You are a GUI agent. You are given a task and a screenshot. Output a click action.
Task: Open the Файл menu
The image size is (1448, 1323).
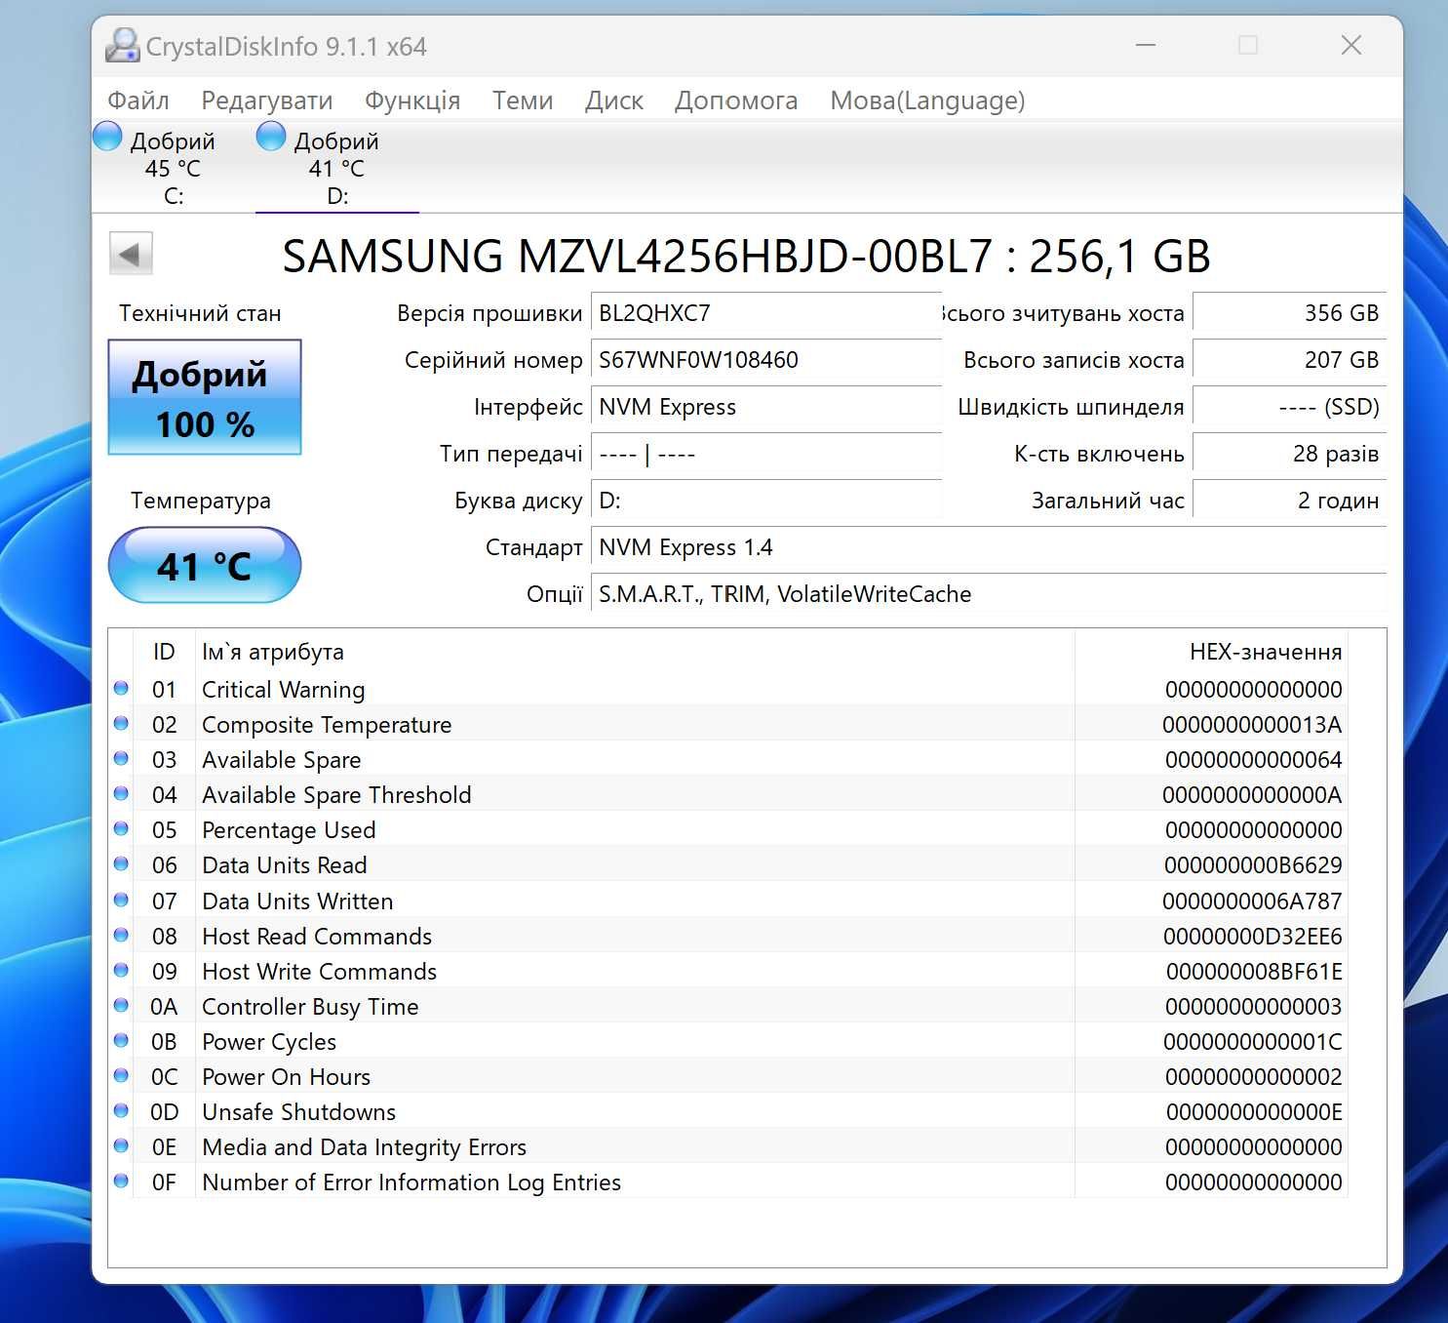tap(138, 100)
